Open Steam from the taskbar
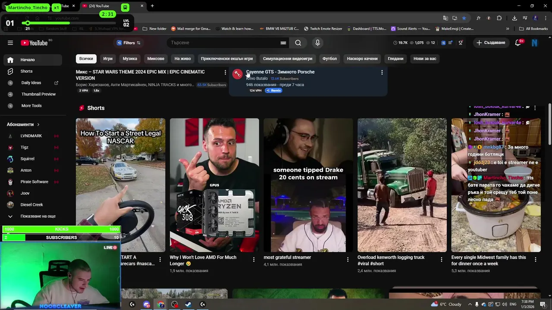Image resolution: width=552 pixels, height=310 pixels. click(188, 304)
